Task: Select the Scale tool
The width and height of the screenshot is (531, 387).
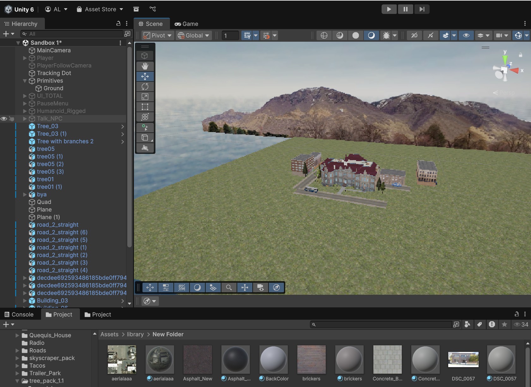Action: point(145,97)
